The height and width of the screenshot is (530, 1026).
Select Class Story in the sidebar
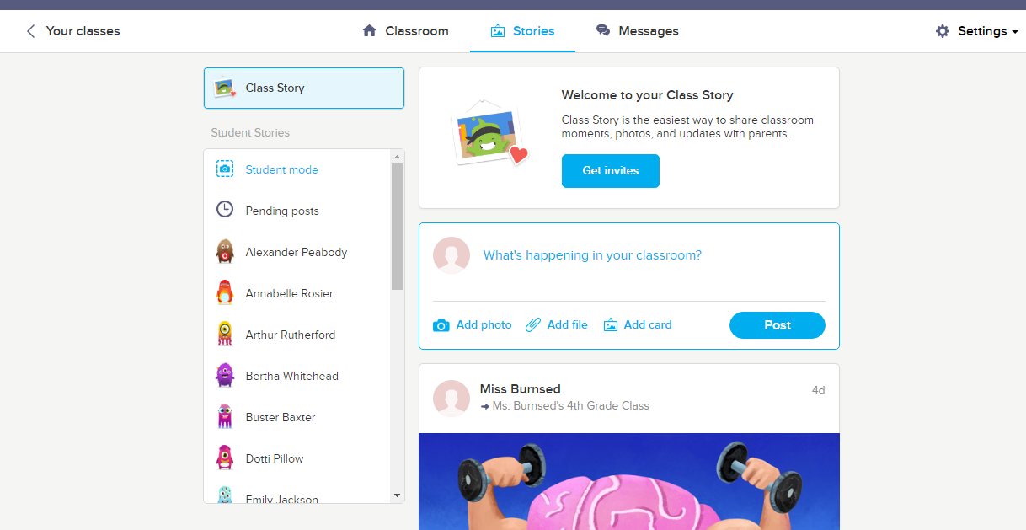point(304,88)
